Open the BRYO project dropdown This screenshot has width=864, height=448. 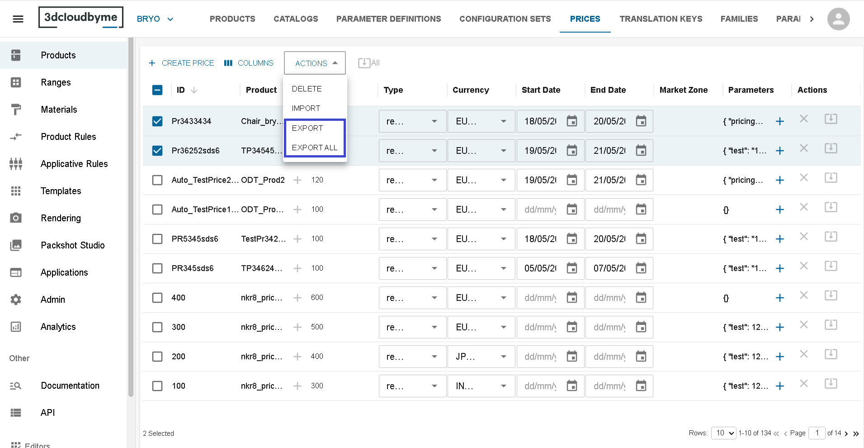[x=155, y=19]
